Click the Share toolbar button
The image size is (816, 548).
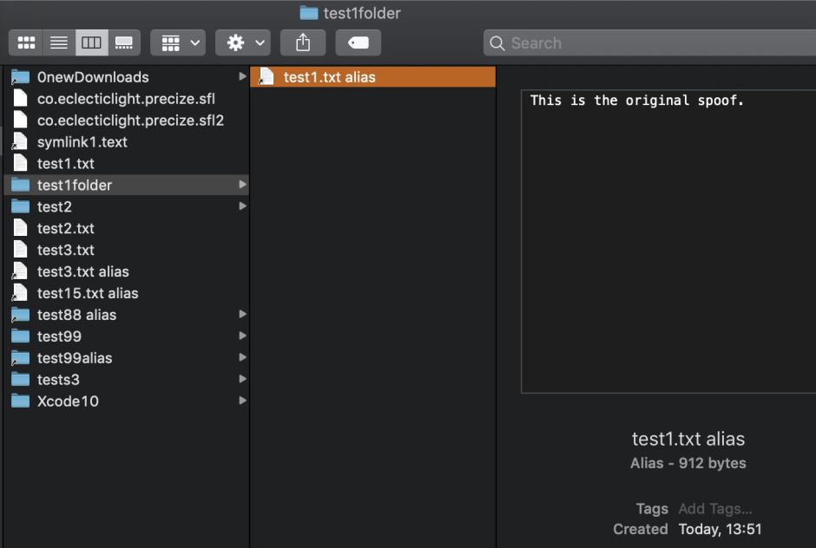(303, 42)
